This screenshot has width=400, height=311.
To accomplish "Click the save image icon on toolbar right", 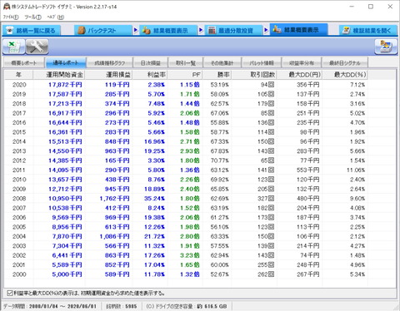I will (x=386, y=47).
